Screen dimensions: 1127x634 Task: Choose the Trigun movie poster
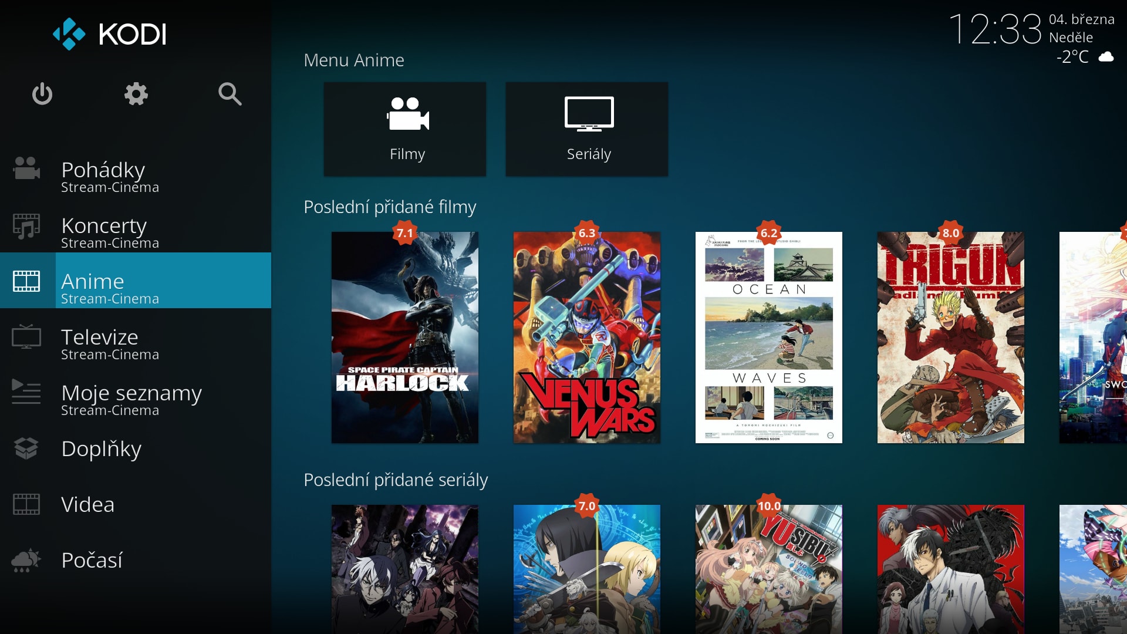(x=950, y=338)
